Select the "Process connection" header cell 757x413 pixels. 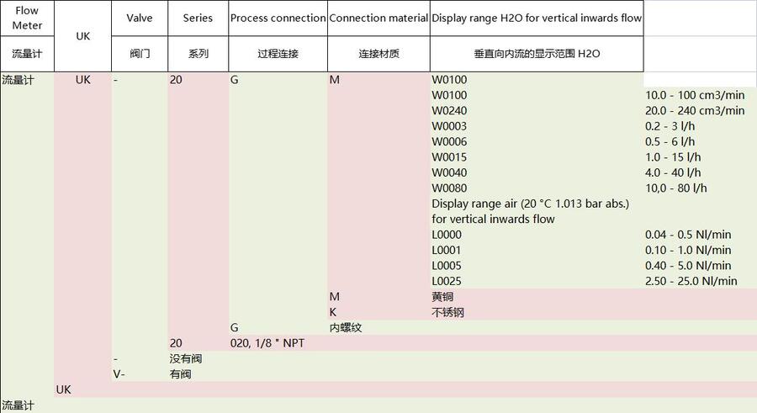pyautogui.click(x=278, y=18)
